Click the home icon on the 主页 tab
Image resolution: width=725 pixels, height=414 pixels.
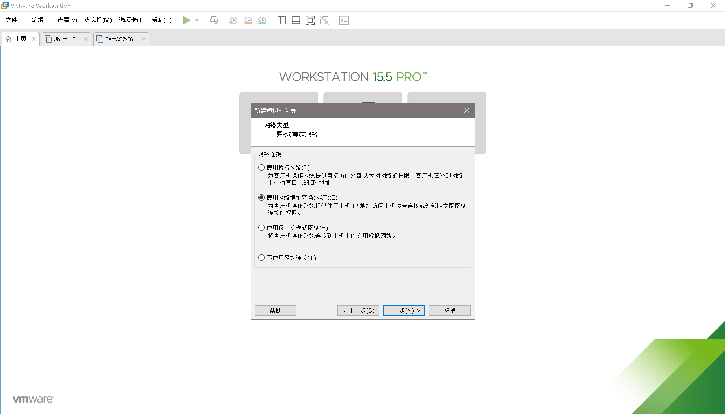[x=8, y=39]
